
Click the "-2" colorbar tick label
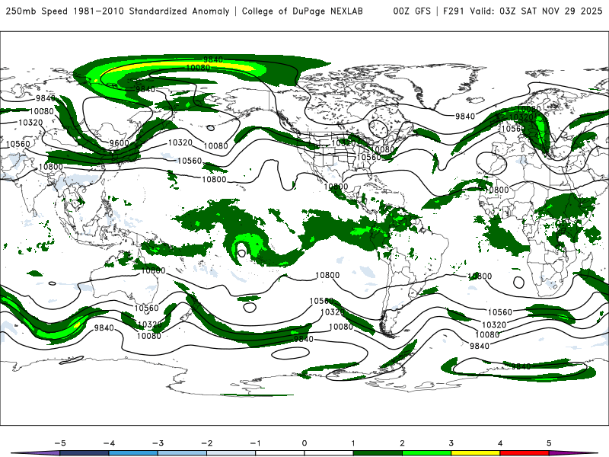(206, 443)
